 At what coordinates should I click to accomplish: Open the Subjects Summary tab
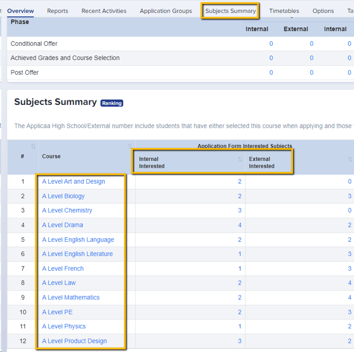(x=231, y=11)
